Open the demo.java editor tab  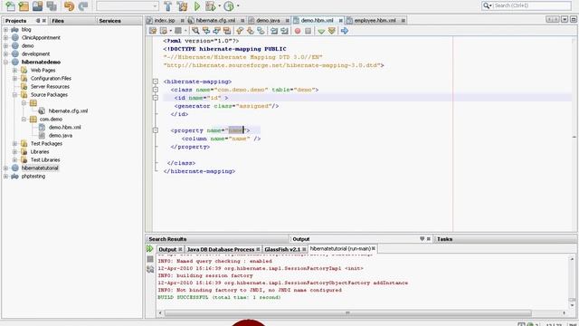click(x=268, y=20)
